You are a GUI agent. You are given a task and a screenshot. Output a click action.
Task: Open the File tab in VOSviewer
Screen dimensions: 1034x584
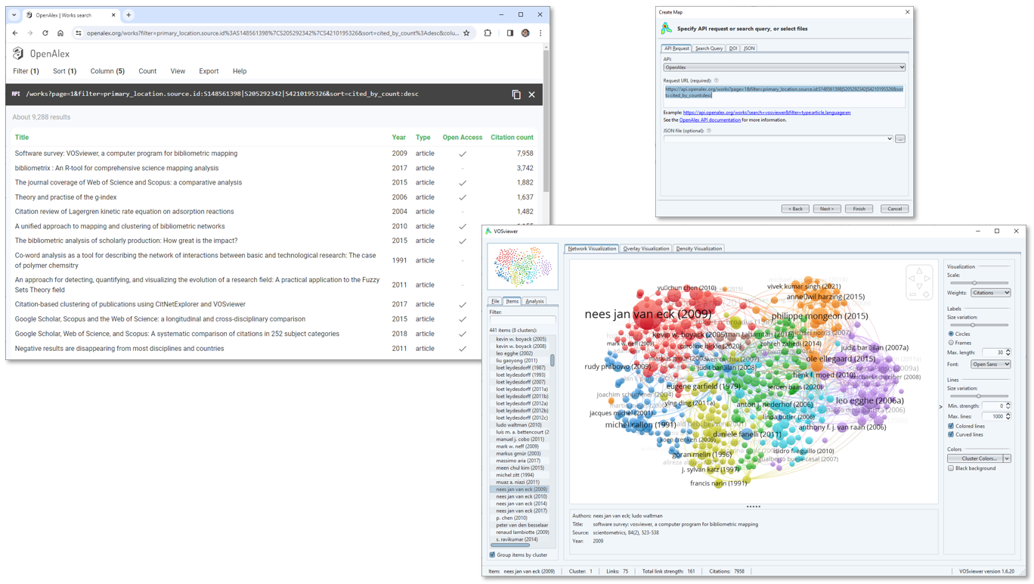pos(495,301)
